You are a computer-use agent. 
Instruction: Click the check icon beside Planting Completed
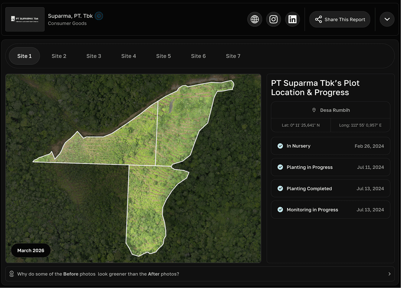coord(280,188)
